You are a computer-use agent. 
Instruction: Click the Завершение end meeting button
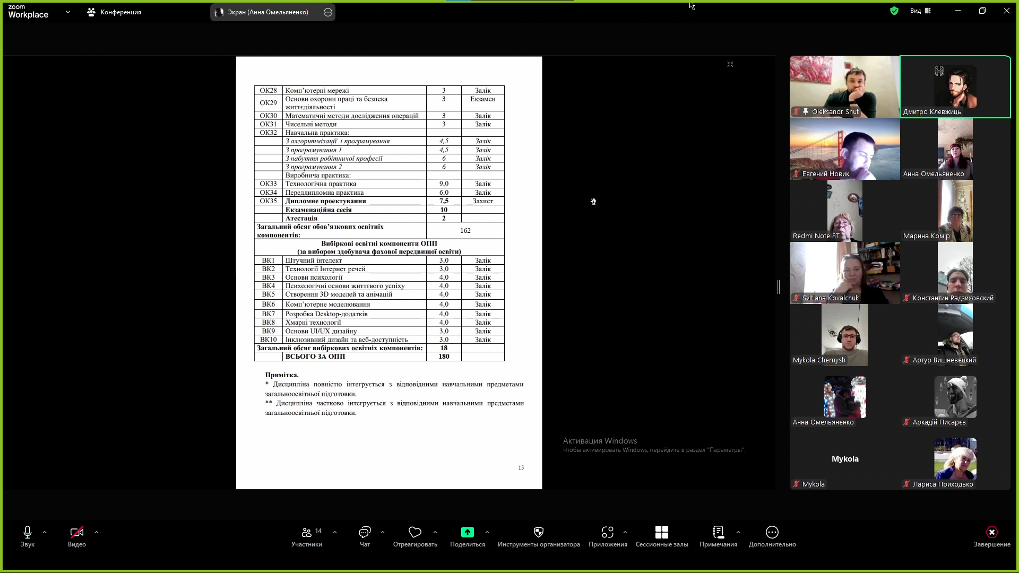click(991, 532)
